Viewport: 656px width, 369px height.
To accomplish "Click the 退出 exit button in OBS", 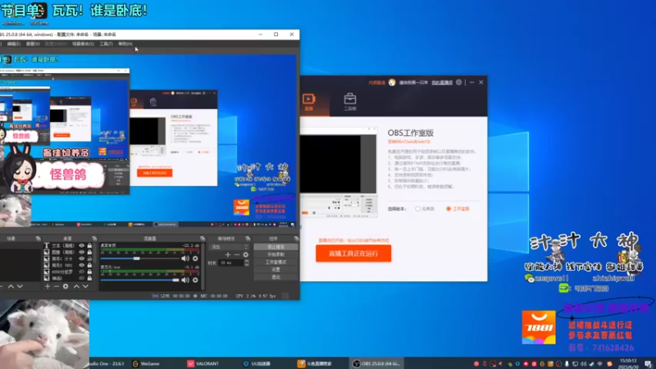I will point(276,277).
